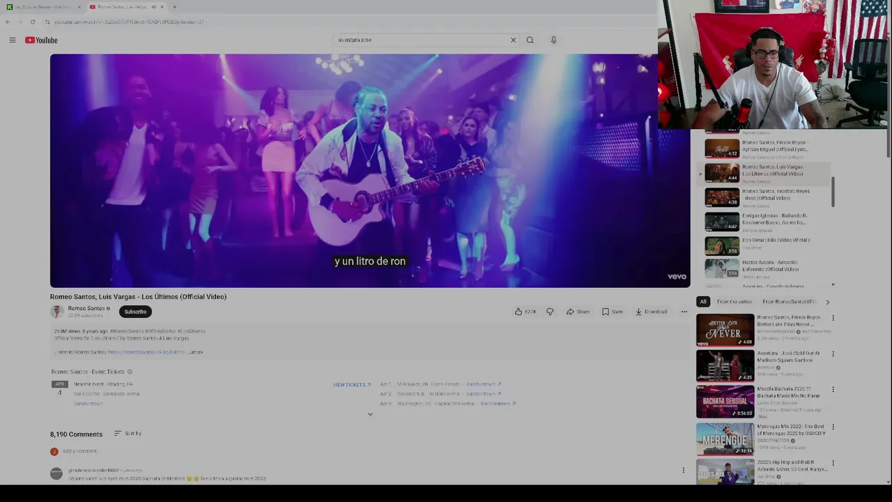Image resolution: width=892 pixels, height=502 pixels.
Task: Open the Sort by comments dropdown
Action: click(x=128, y=434)
